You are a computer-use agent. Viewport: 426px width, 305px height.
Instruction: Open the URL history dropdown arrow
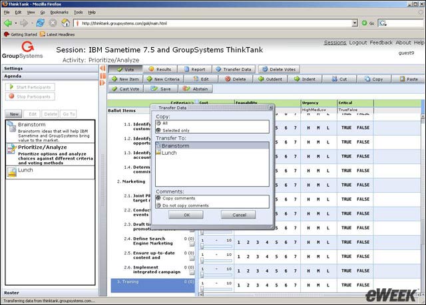[355, 23]
